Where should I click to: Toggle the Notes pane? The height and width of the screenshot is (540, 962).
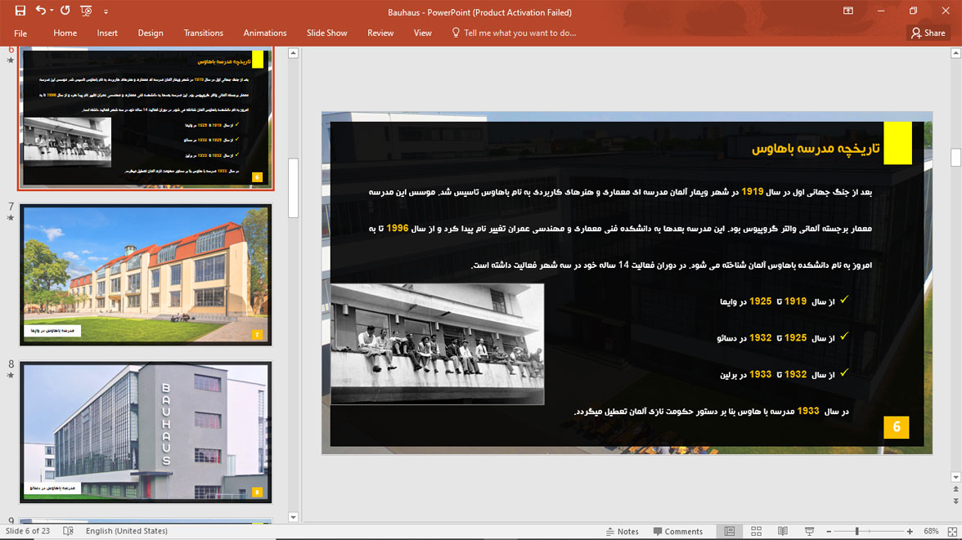click(x=622, y=531)
